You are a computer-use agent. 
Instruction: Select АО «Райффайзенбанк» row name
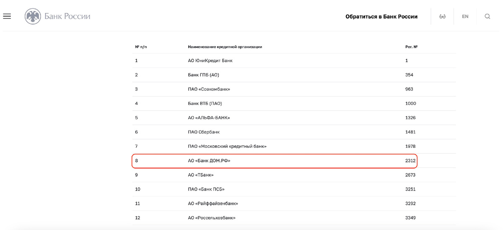coord(213,204)
